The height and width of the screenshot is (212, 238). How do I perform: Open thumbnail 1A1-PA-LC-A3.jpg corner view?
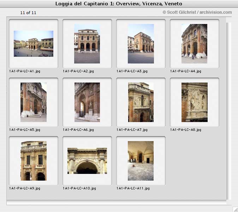141,44
